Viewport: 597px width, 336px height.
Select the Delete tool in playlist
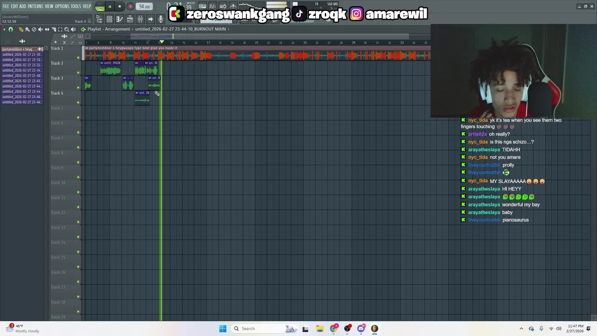(34, 29)
